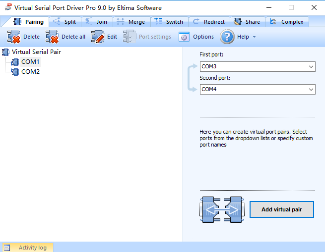
Task: Click the Join tab arrow icon
Action: point(89,21)
